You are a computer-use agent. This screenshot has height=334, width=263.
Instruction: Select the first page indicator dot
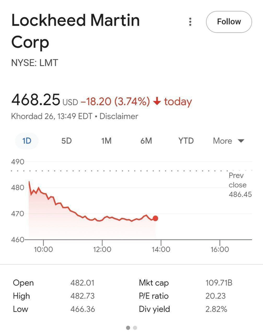point(128,327)
